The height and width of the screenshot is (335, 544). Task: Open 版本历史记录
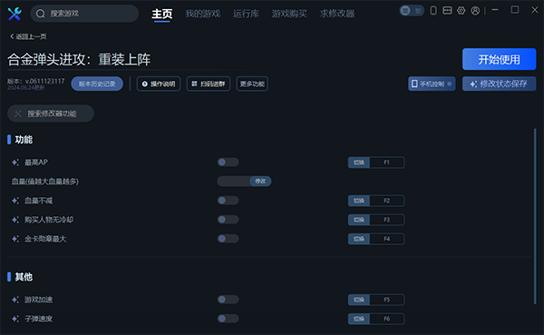point(97,84)
